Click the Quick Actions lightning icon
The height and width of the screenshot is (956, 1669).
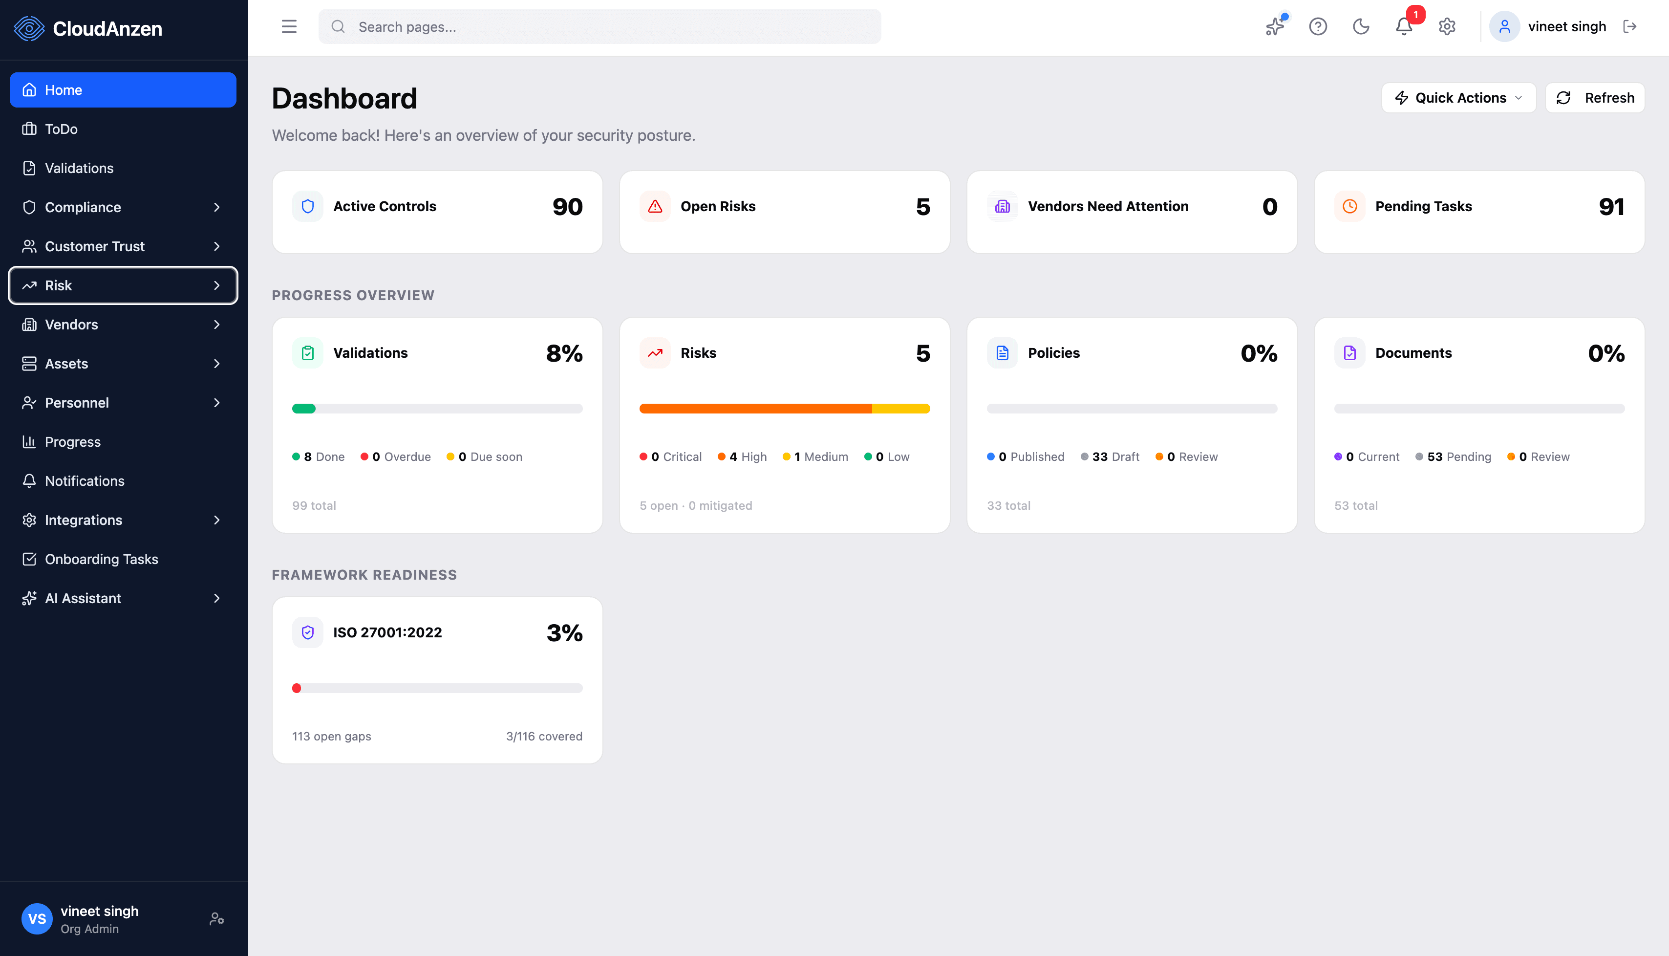(1401, 98)
